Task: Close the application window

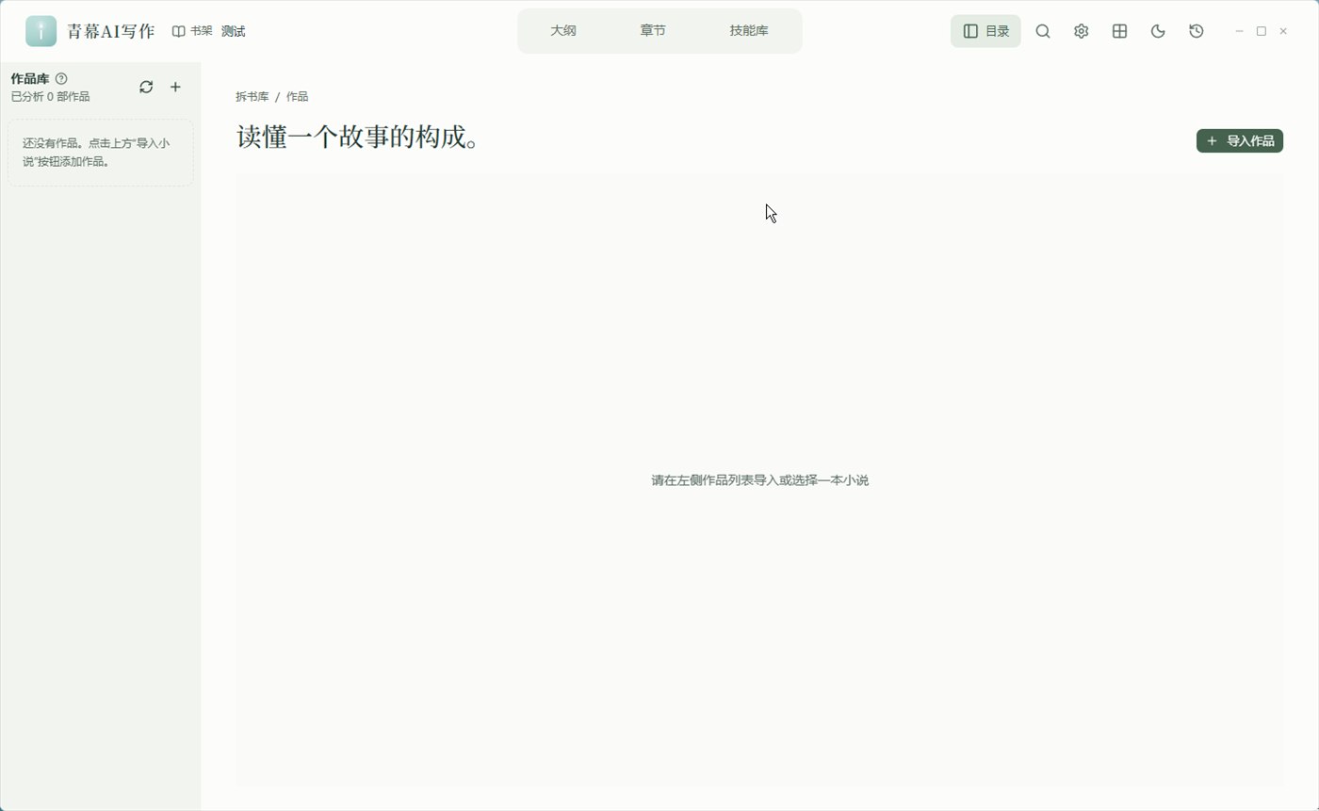Action: (x=1283, y=31)
